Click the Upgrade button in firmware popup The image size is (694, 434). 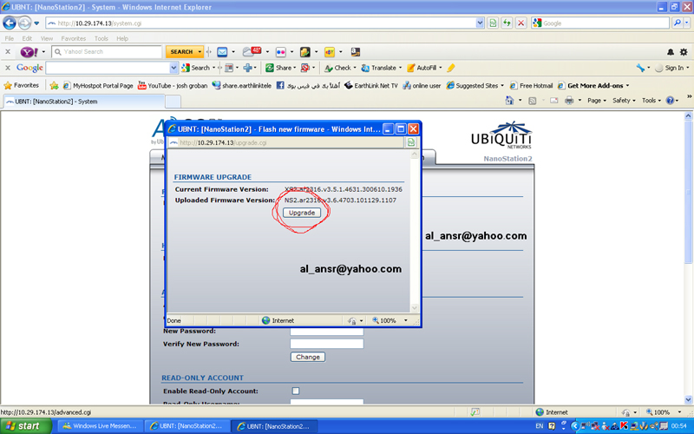pos(302,213)
